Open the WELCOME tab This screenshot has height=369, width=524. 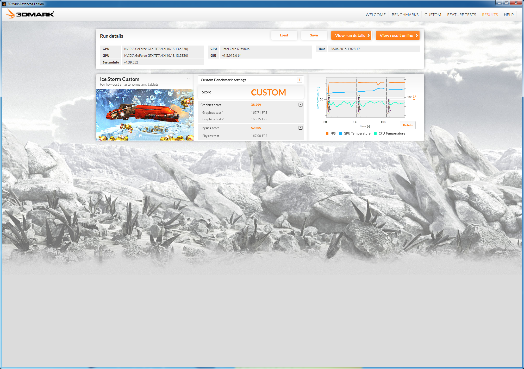coord(375,15)
